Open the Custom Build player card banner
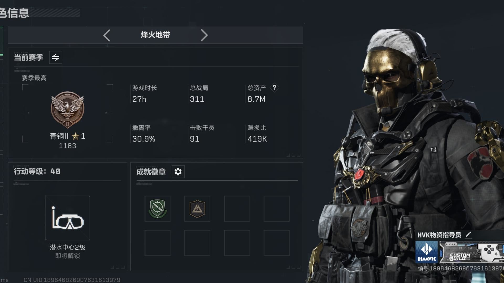The height and width of the screenshot is (283, 504). tap(472, 252)
